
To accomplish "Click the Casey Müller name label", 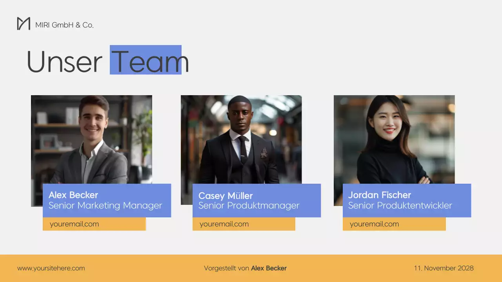I will point(226,195).
